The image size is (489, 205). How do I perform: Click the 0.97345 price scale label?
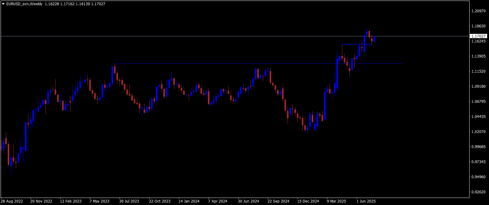(x=478, y=162)
